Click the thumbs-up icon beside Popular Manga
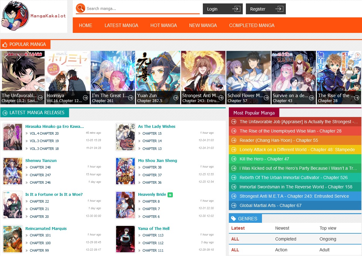 (5, 44)
